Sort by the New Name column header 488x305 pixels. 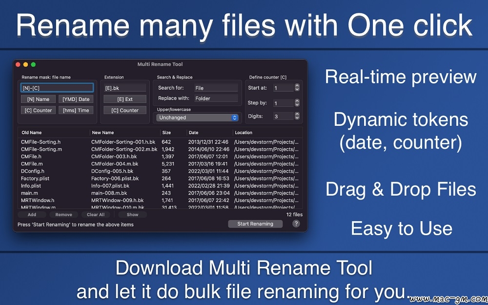pos(125,133)
